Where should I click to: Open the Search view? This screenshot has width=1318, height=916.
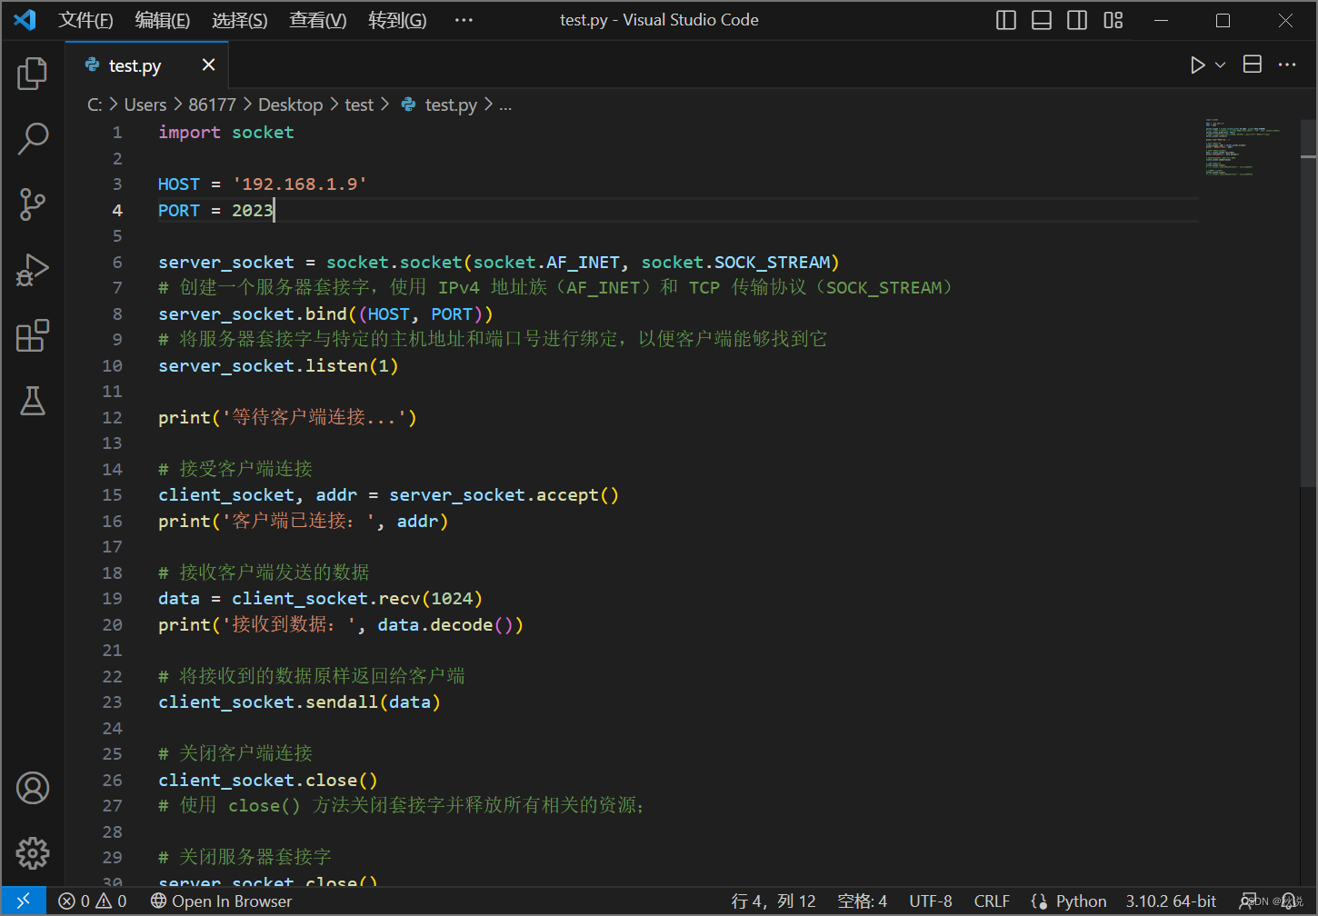[x=32, y=138]
